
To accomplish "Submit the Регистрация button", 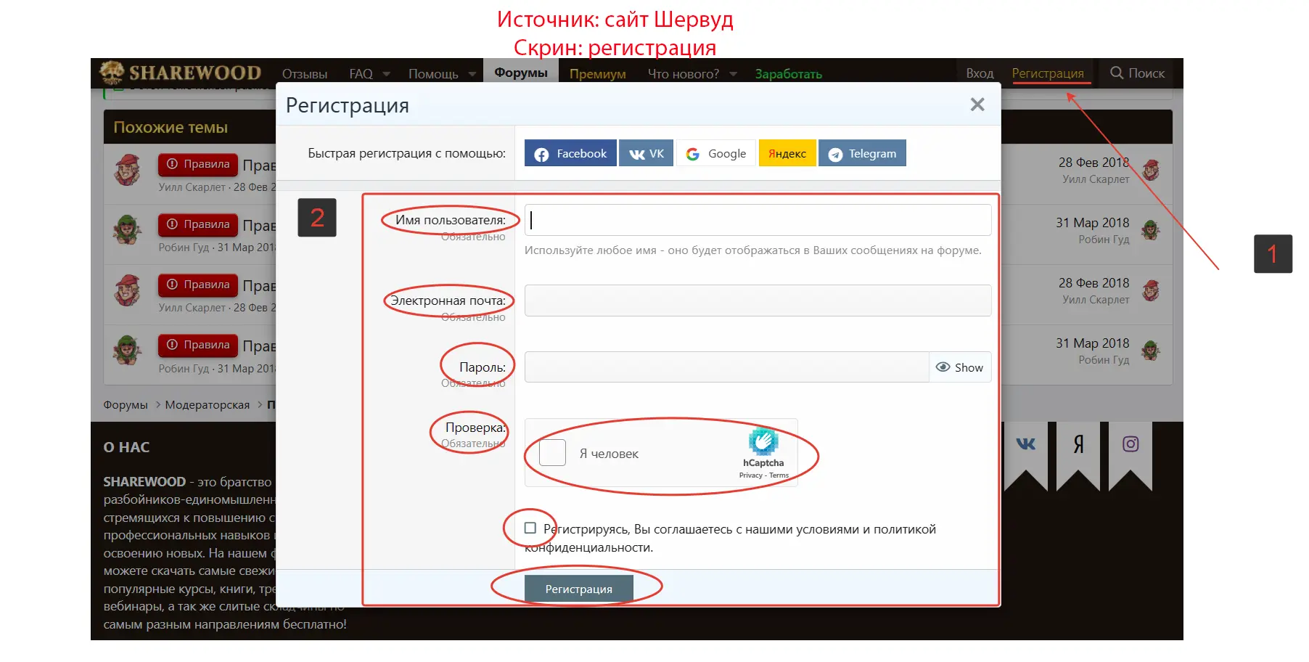I will [579, 589].
